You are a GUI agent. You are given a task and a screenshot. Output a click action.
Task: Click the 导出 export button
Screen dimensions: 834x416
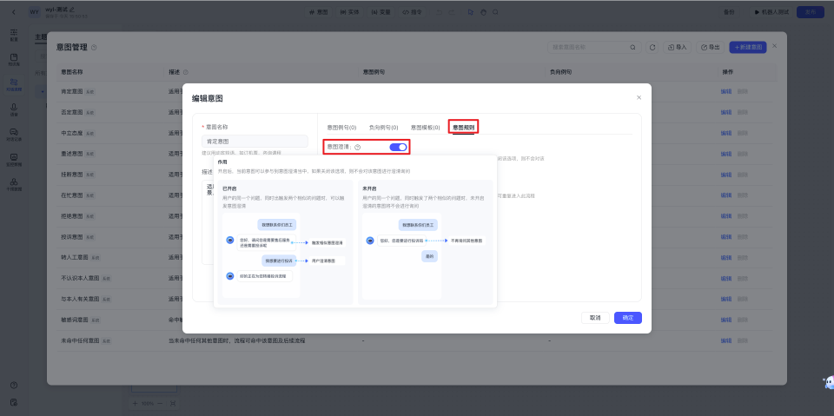[711, 47]
